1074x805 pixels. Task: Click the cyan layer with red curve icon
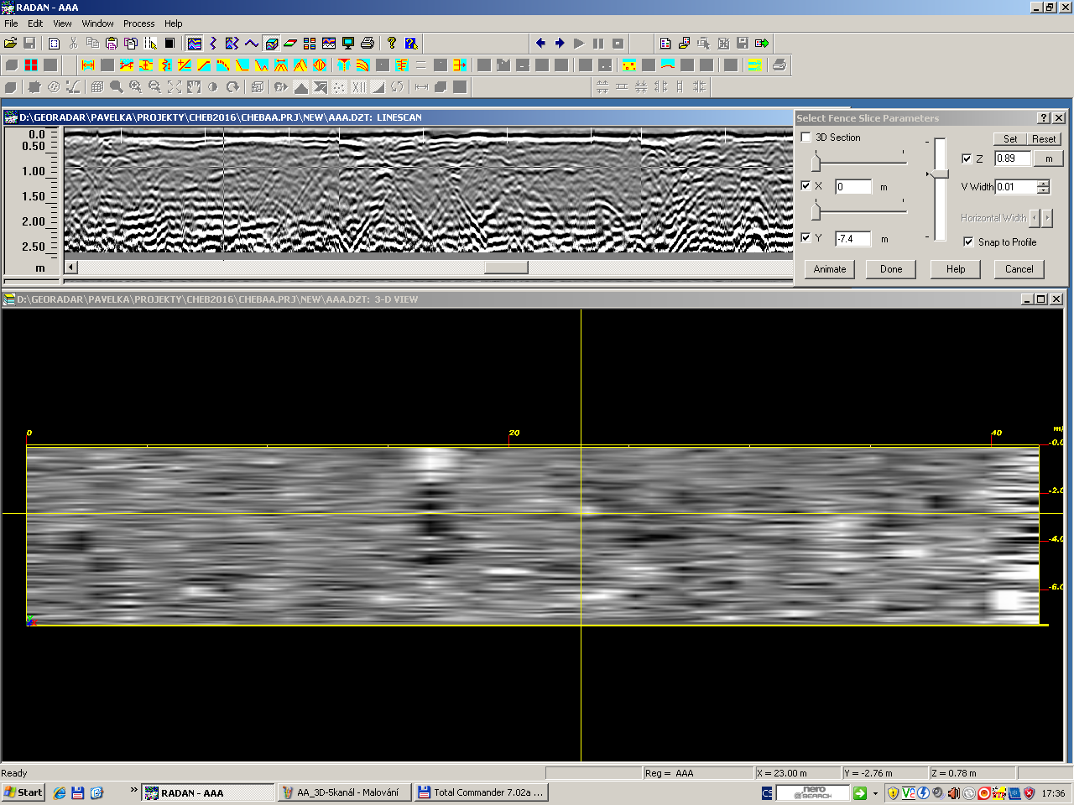pyautogui.click(x=668, y=65)
